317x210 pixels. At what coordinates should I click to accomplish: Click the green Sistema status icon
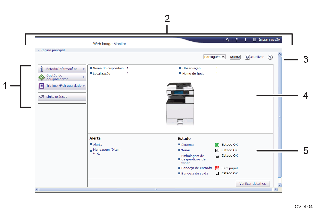[x=217, y=145]
